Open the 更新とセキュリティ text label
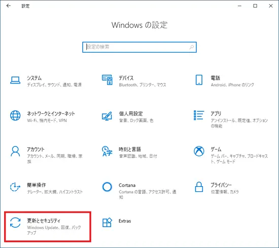 point(44,221)
